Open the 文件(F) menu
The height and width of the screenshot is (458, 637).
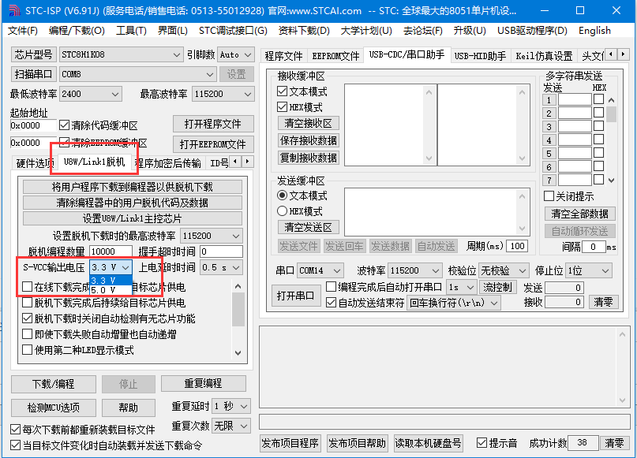click(x=23, y=31)
